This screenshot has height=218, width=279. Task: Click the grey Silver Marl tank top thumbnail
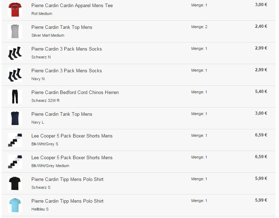(x=15, y=31)
